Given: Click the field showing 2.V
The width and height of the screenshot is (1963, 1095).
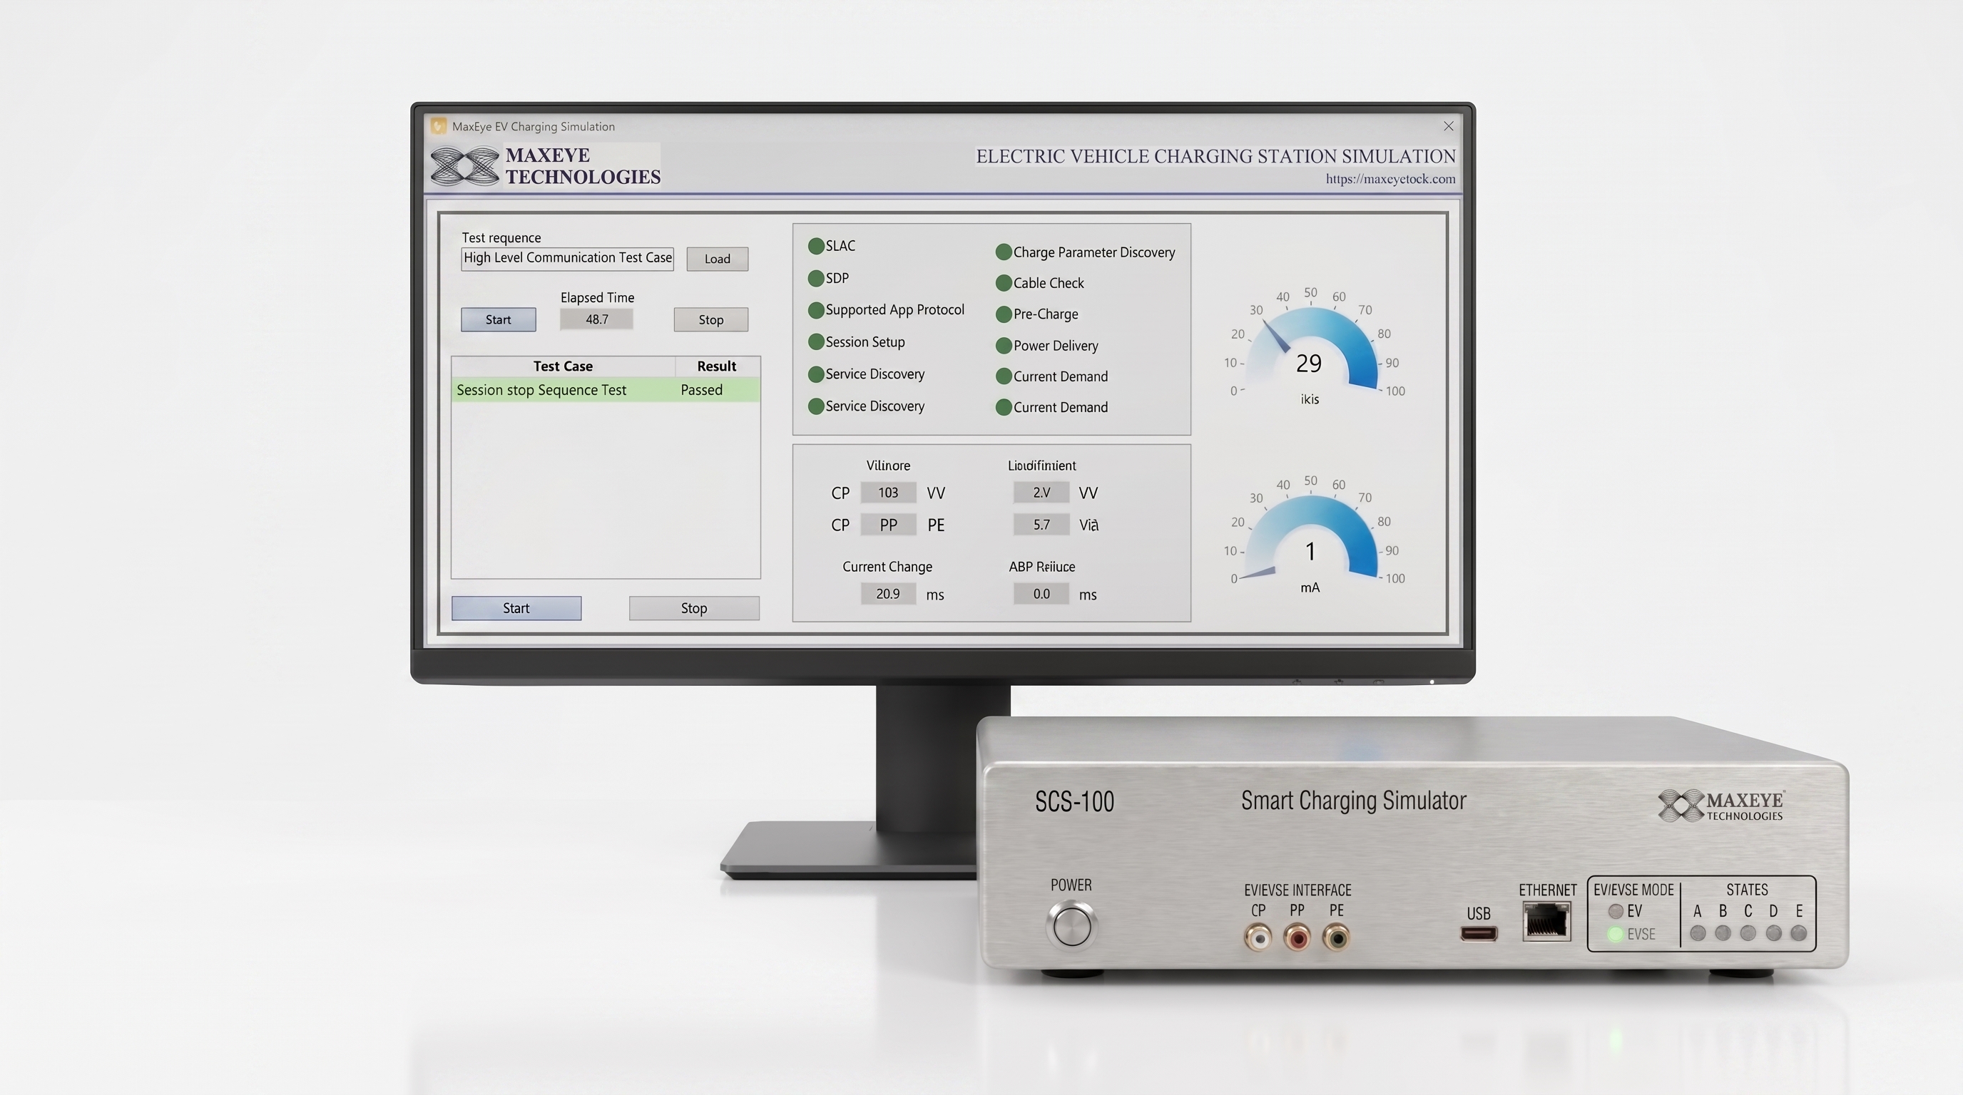Looking at the screenshot, I should [1041, 493].
